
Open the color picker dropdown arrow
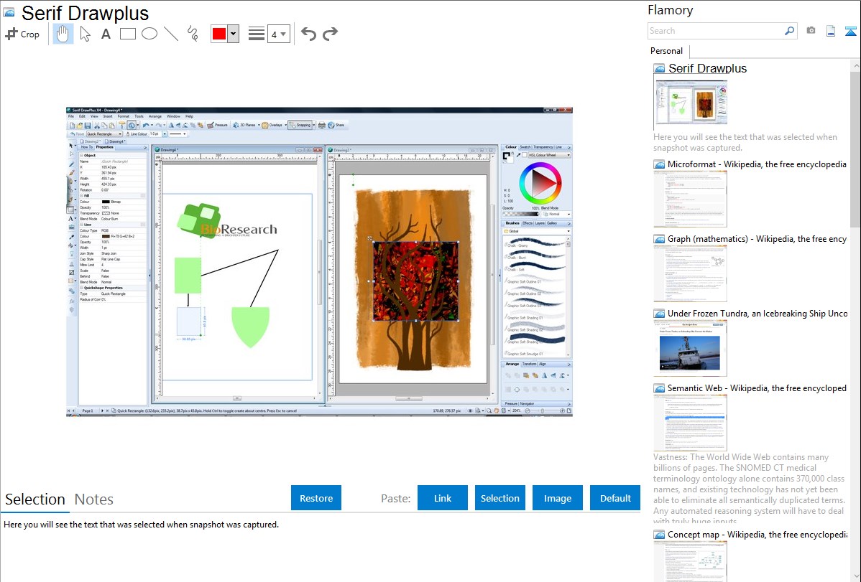coord(233,34)
